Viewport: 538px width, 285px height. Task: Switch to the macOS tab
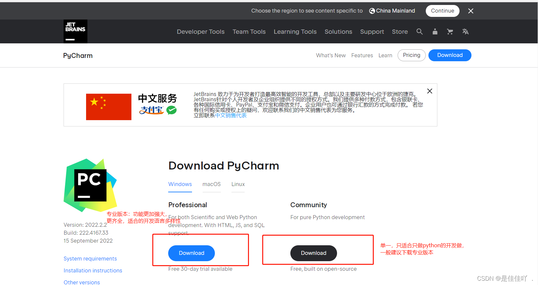click(x=212, y=184)
